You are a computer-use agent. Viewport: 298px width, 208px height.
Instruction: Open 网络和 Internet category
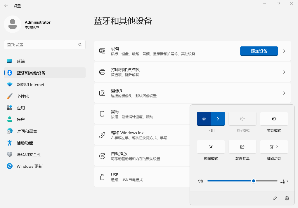(45, 84)
